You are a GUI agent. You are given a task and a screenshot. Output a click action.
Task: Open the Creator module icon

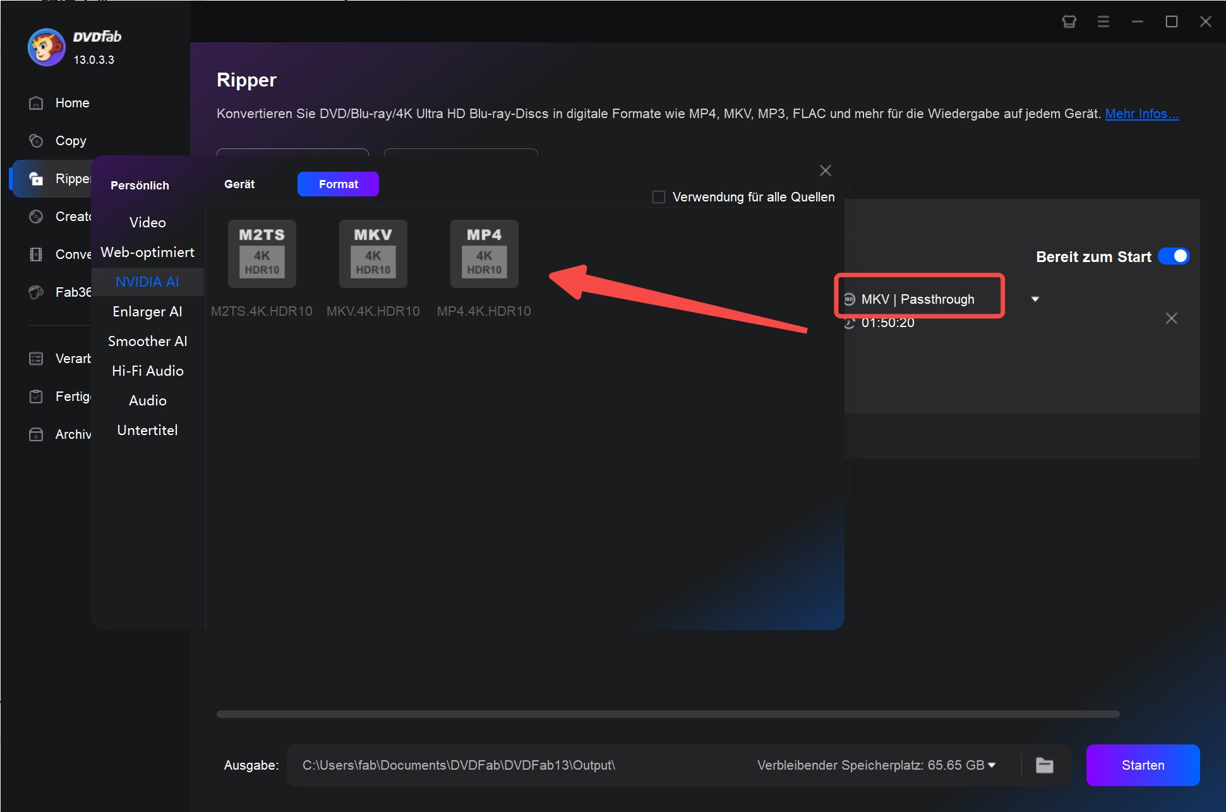[36, 217]
